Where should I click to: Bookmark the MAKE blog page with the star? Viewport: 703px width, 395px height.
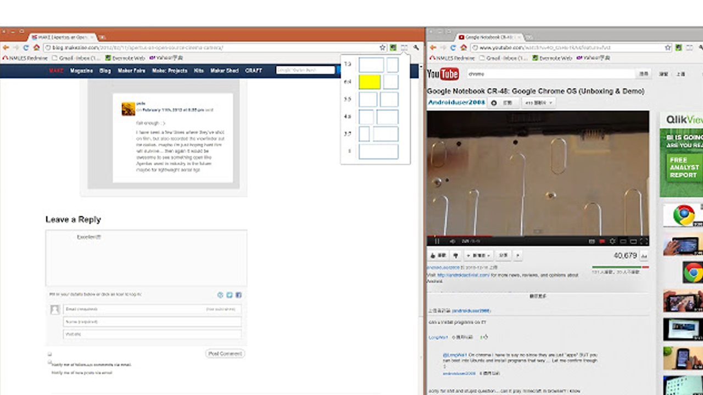click(383, 48)
